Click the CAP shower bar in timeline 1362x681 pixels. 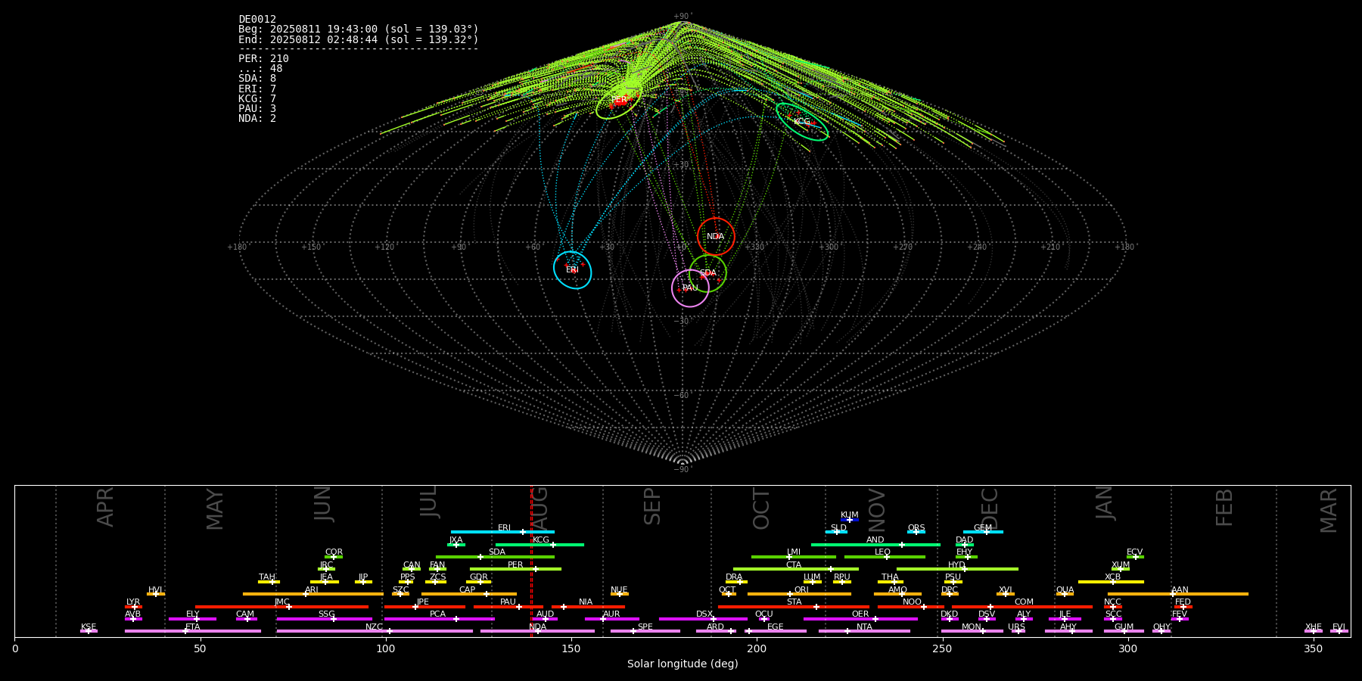point(469,594)
